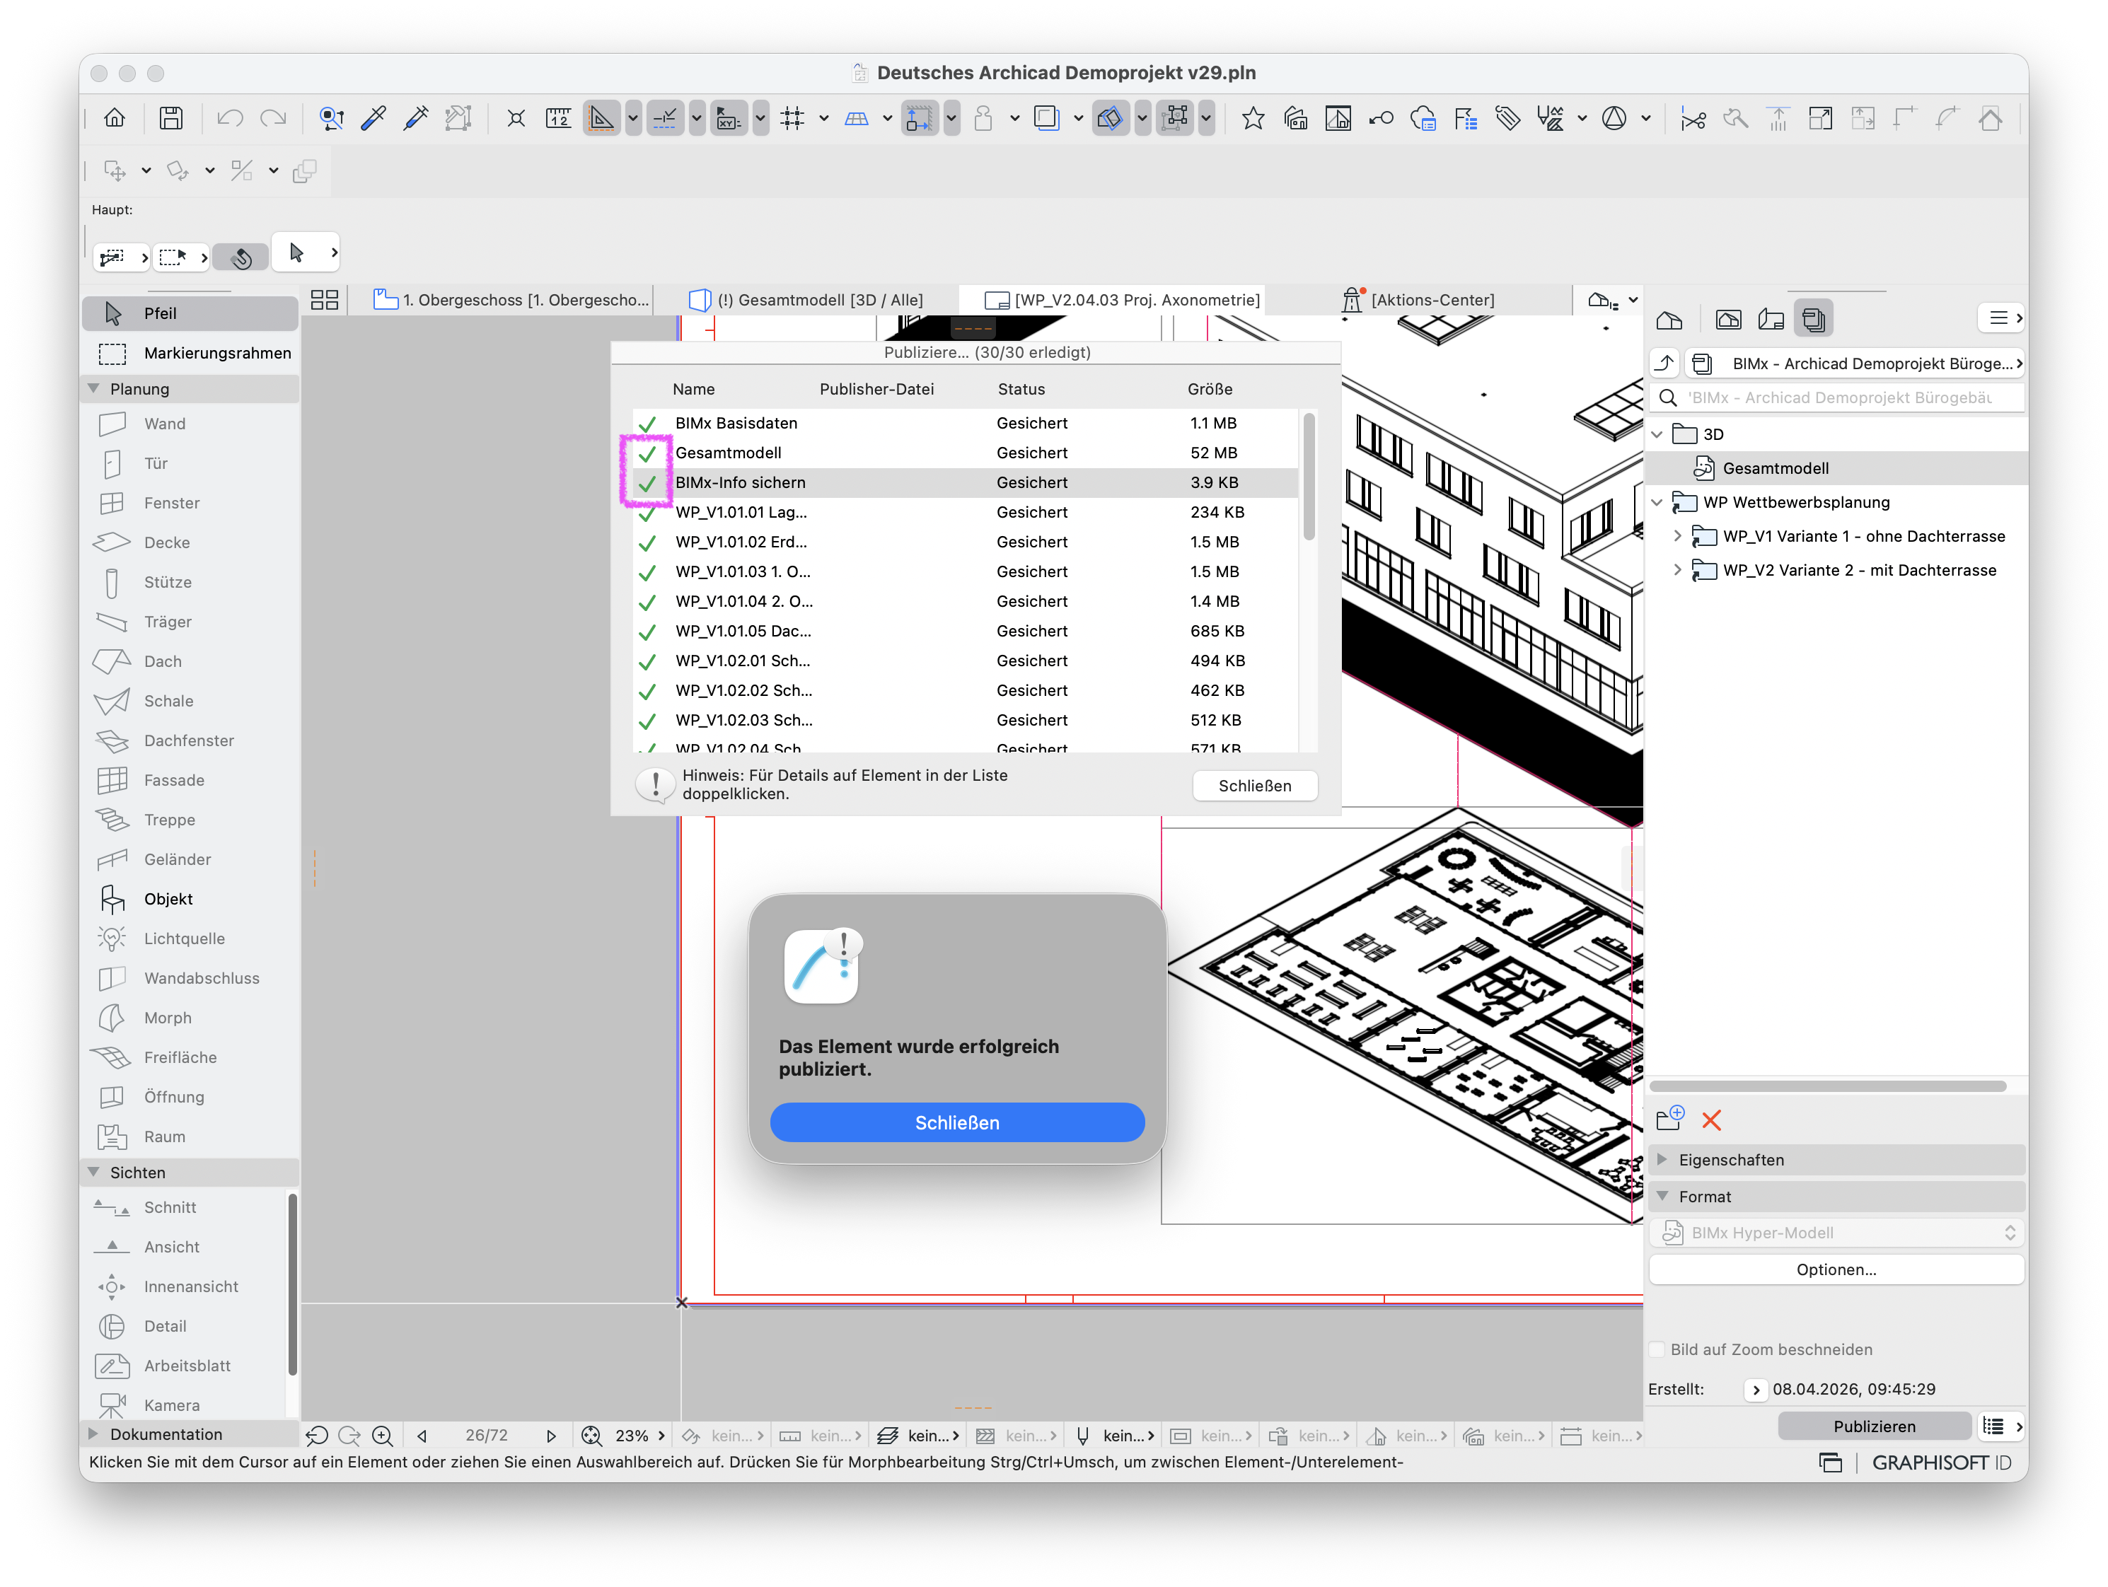Click Schließen in the Publiziere dialog
The width and height of the screenshot is (2108, 1587).
coord(1254,786)
